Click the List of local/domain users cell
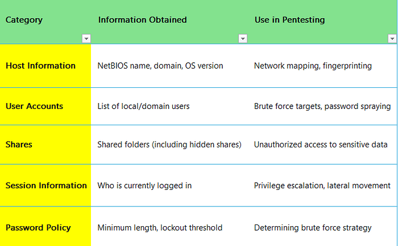 point(169,107)
